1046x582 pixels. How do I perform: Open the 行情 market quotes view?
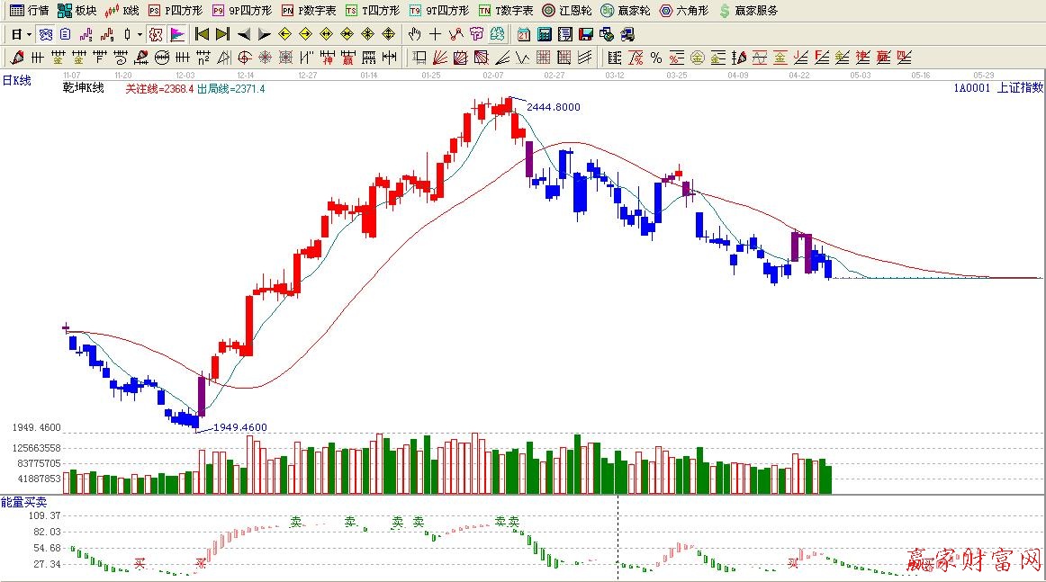pos(29,11)
